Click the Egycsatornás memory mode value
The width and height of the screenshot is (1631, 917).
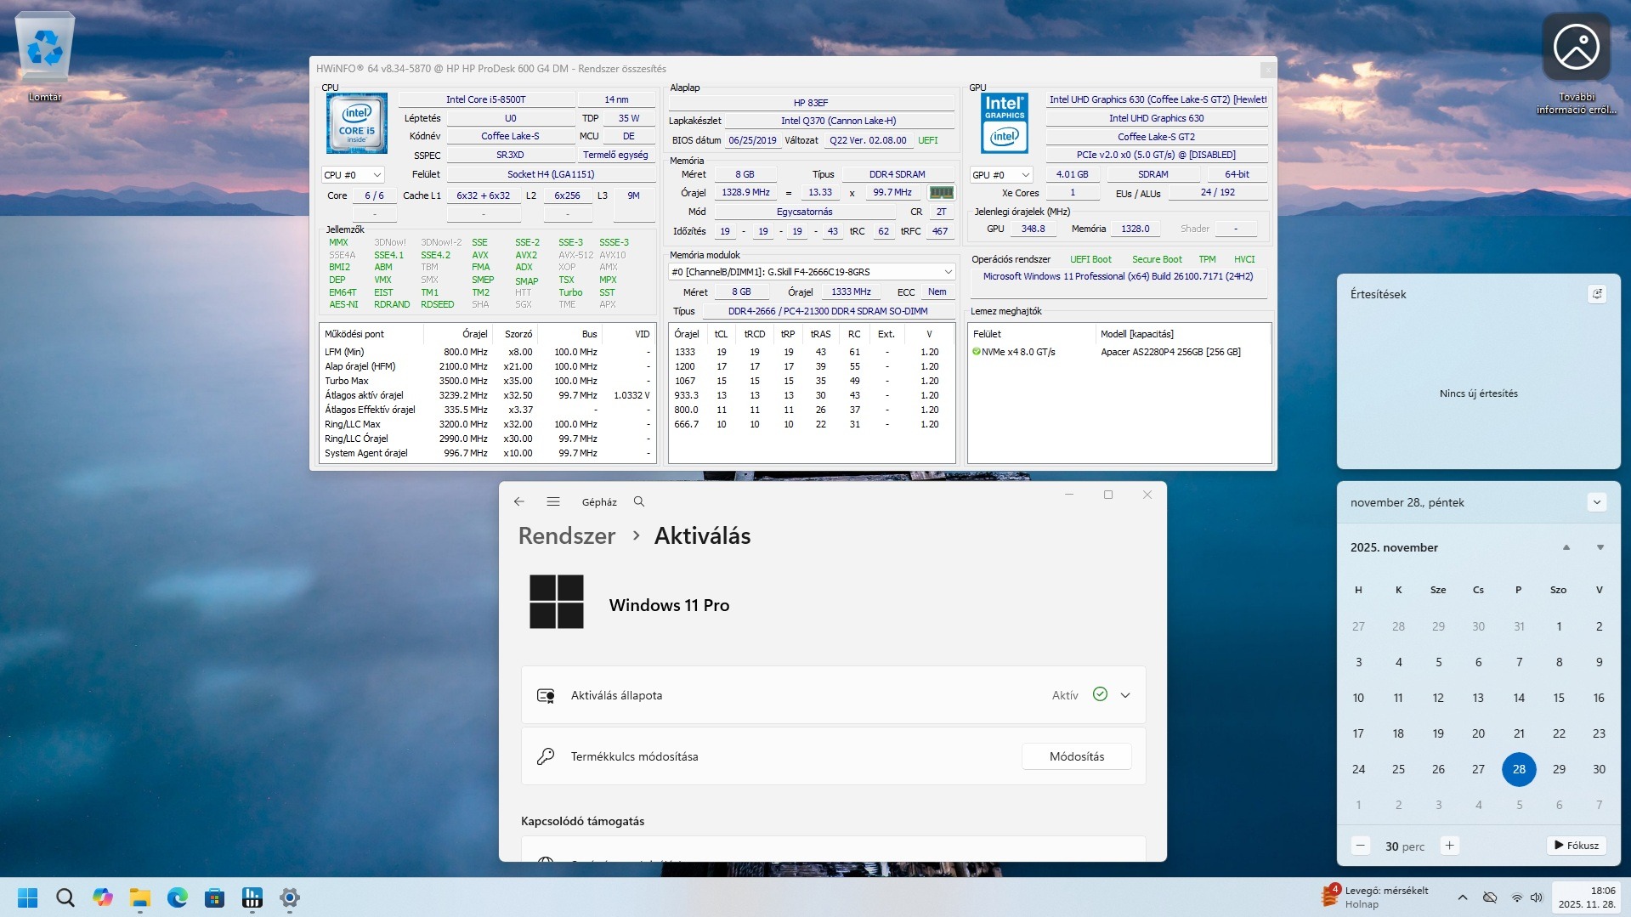[804, 212]
